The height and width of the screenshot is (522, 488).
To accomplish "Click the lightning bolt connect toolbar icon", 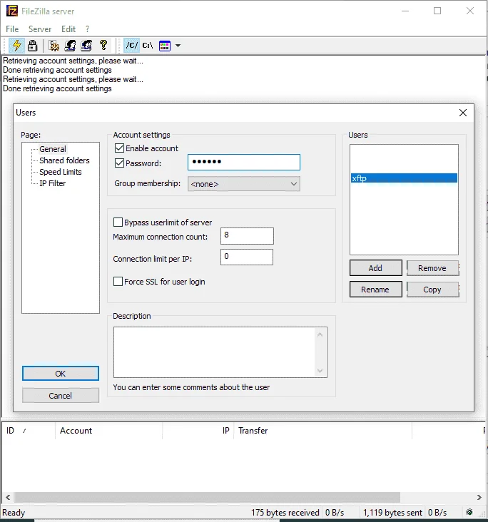I will [16, 45].
